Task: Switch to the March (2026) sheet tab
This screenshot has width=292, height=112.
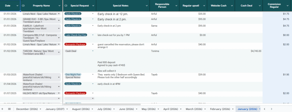Action: pyautogui.click(x=194, y=109)
